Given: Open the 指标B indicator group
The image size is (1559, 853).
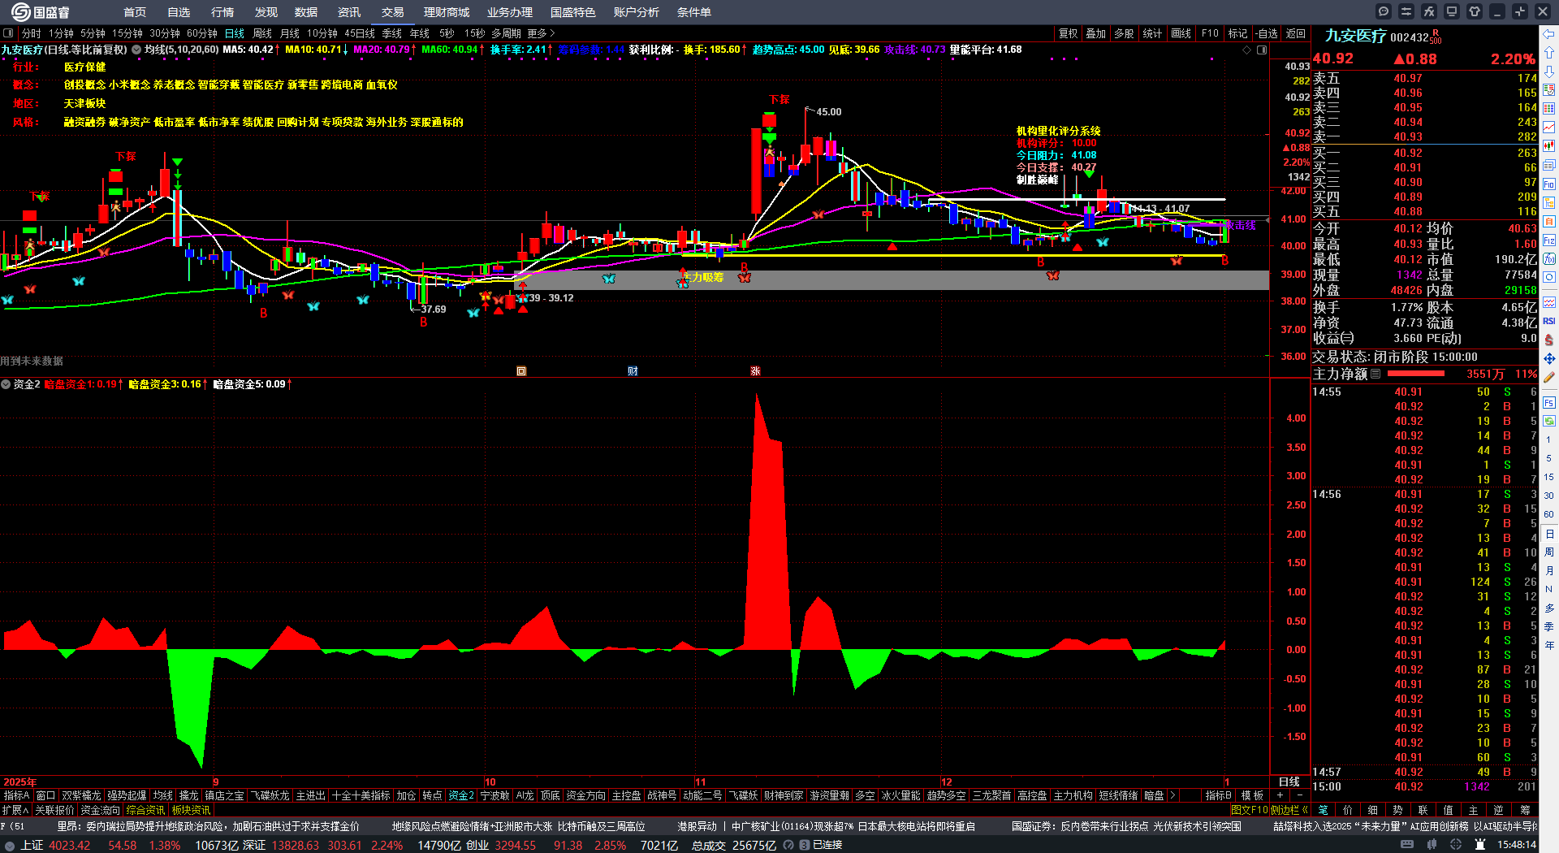Looking at the screenshot, I should tap(1219, 795).
